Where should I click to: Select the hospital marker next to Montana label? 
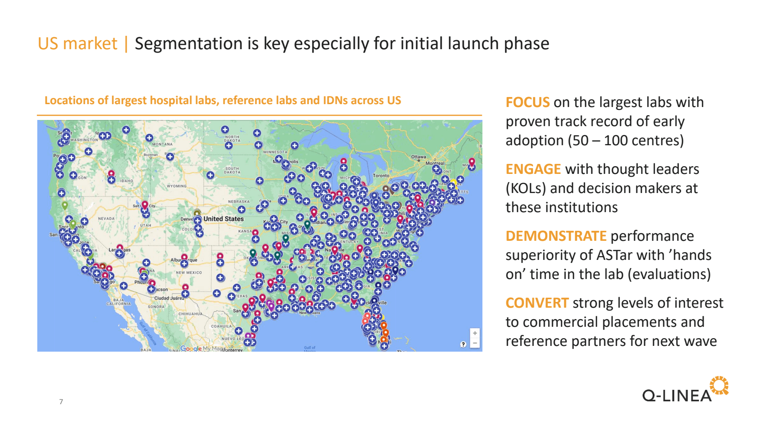[x=149, y=138]
